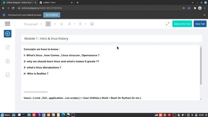The width and height of the screenshot is (208, 117).
Task: Reload the current page
Action: [13, 8]
